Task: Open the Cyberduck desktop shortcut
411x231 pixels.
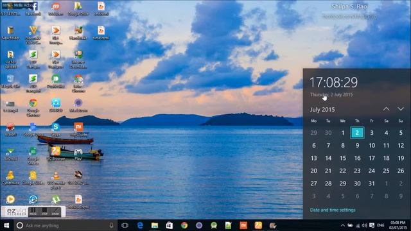Action: [x=10, y=178]
